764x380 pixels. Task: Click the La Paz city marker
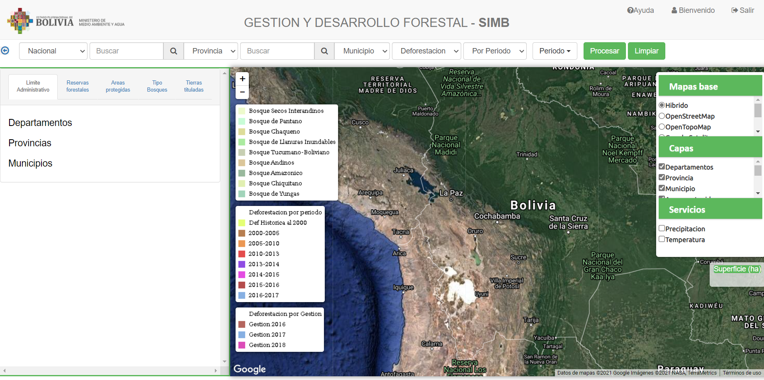point(451,199)
